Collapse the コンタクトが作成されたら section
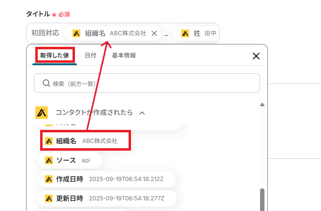 coord(142,113)
